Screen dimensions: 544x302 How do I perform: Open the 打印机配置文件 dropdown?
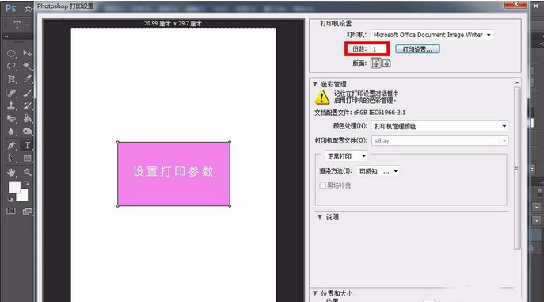point(440,140)
